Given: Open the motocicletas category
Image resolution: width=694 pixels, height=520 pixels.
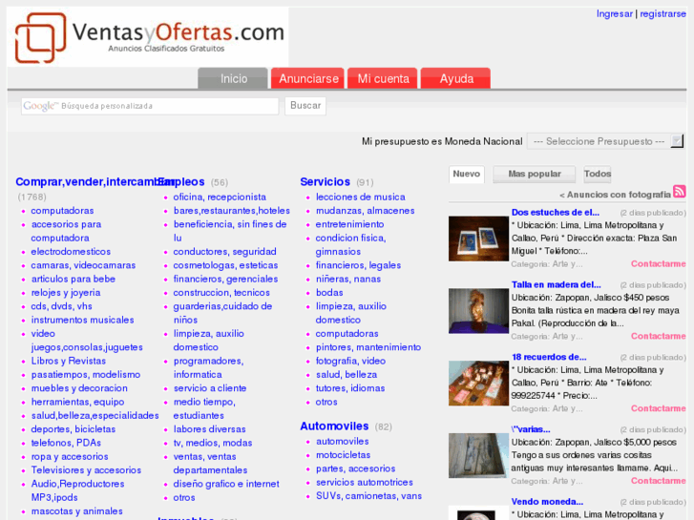Looking at the screenshot, I should [343, 455].
